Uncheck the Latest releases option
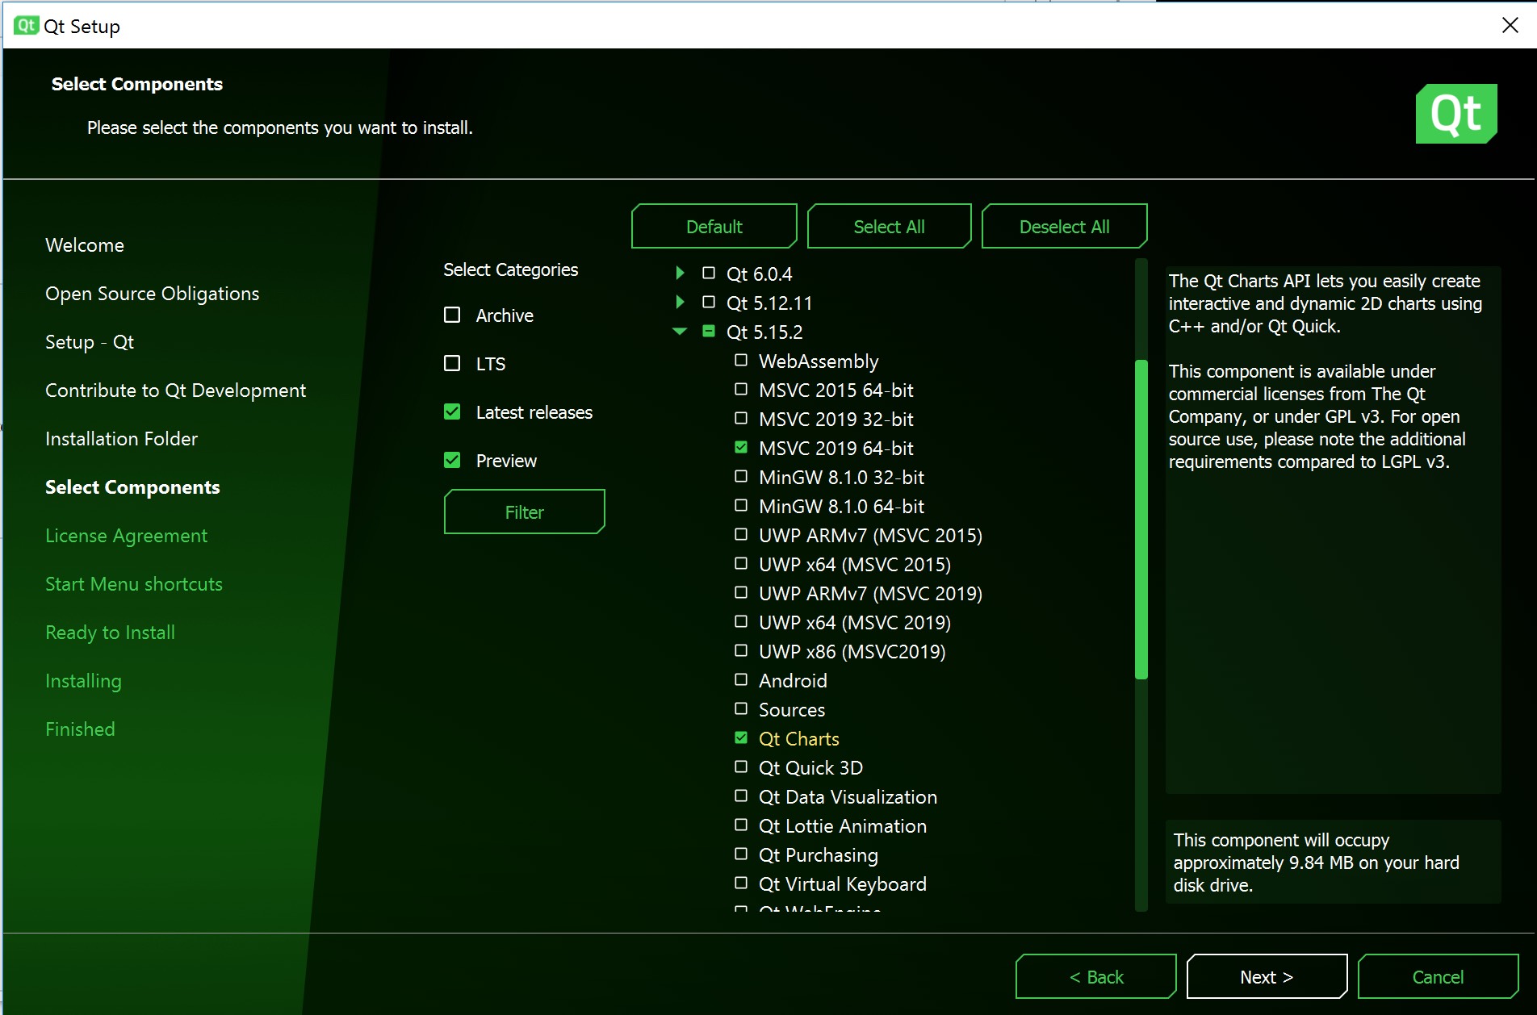This screenshot has width=1537, height=1015. tap(452, 411)
